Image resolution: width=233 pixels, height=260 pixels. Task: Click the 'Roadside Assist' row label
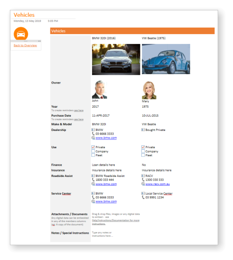pyautogui.click(x=62, y=176)
